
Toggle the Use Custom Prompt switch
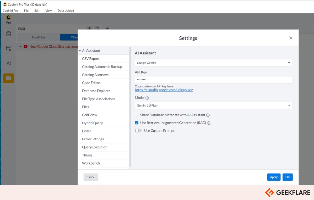click(x=138, y=131)
